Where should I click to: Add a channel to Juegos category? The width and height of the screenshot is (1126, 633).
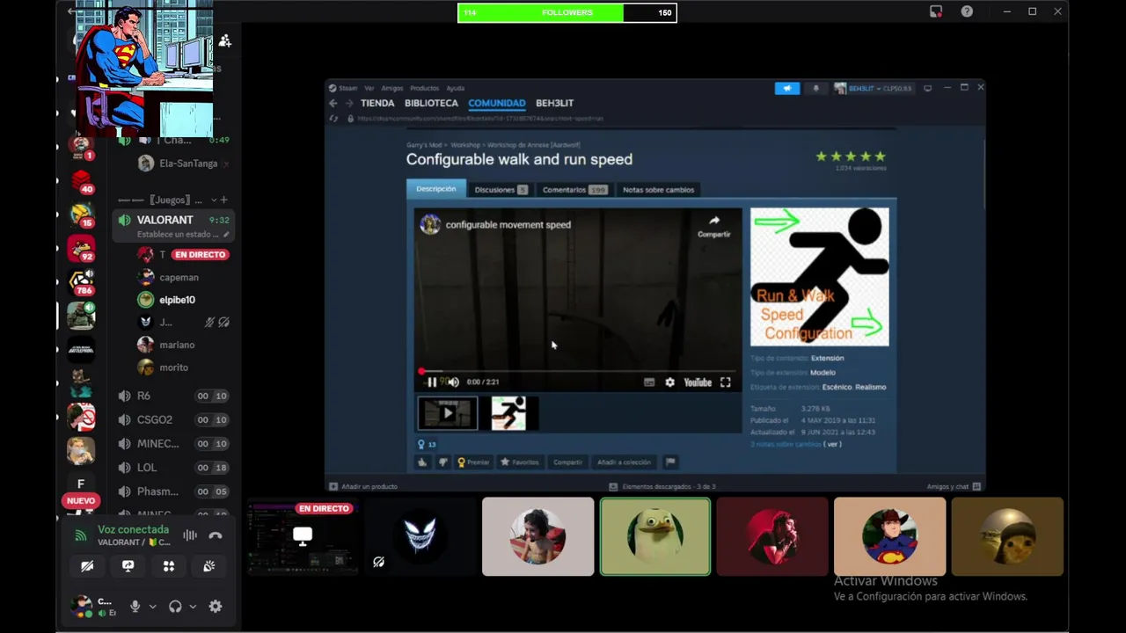[223, 200]
